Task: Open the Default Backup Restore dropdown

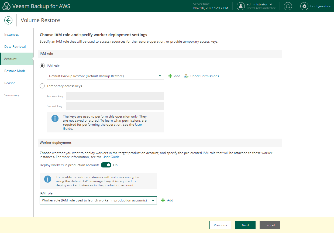Action: (x=105, y=76)
